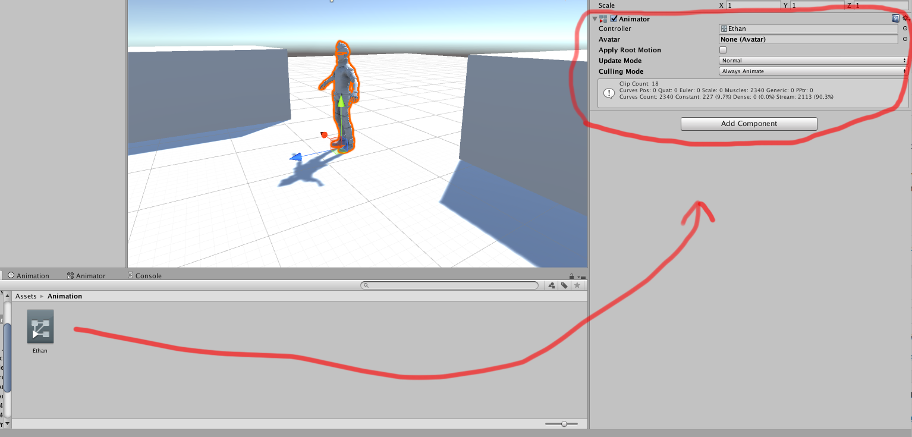Open the Animator component gear settings menu

906,19
